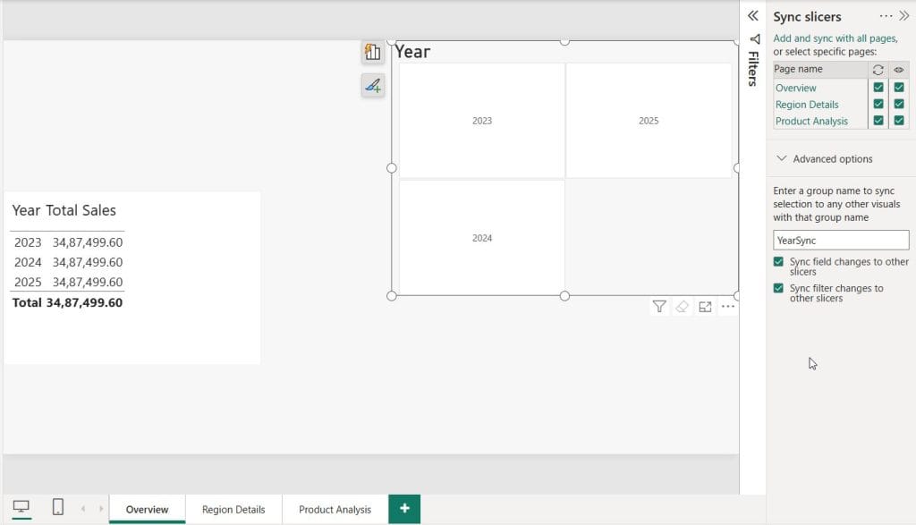The image size is (916, 525).
Task: Collapse panes with the double left chevron
Action: 753,16
